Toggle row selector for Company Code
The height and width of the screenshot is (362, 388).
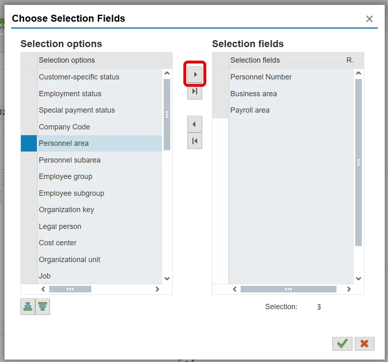click(29, 127)
